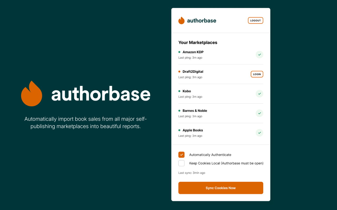Click the green status dot beside Amazon KDP

coord(179,52)
